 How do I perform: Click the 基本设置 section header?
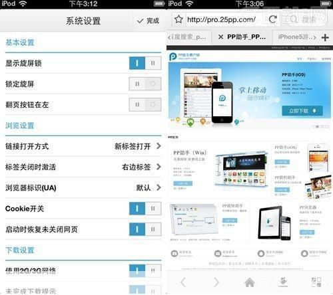(20, 43)
